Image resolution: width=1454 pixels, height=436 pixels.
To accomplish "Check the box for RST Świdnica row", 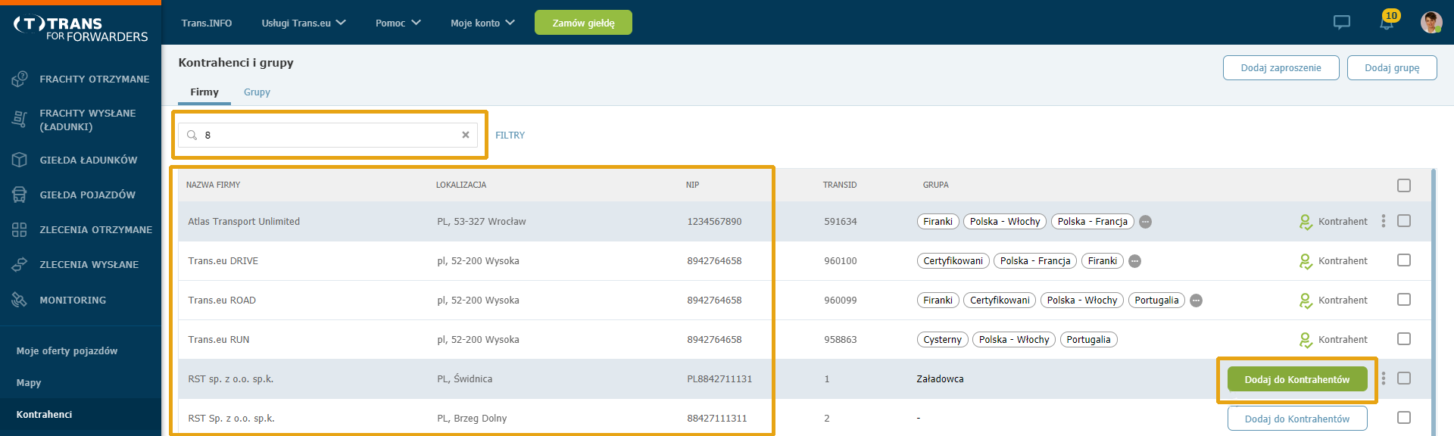I will click(1404, 378).
